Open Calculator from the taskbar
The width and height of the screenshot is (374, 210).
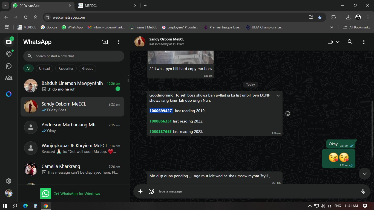(36, 206)
